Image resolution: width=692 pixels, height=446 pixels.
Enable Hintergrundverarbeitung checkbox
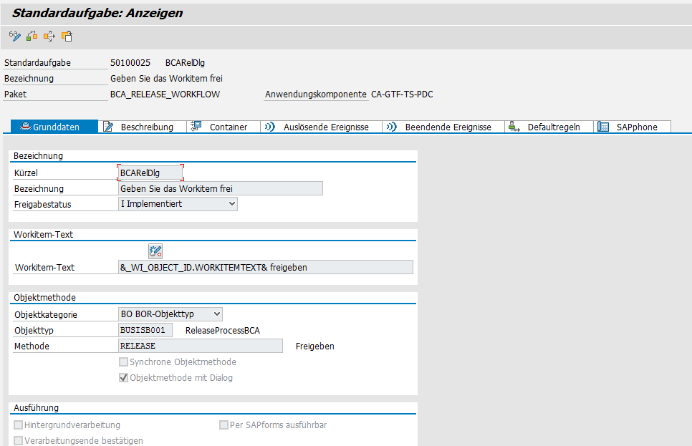[19, 425]
